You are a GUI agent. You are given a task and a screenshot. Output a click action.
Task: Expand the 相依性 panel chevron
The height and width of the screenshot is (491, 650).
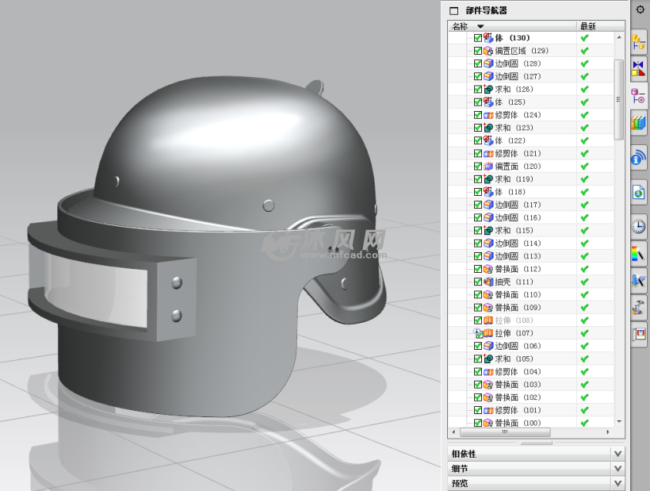pyautogui.click(x=617, y=454)
